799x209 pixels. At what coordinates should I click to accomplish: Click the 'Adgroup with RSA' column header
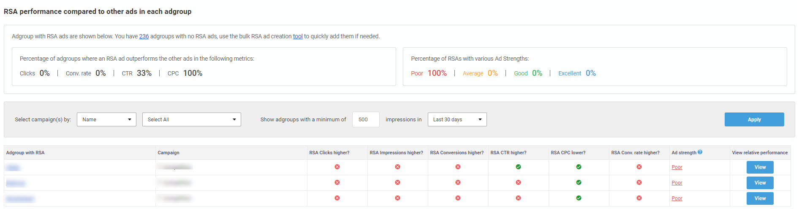25,153
